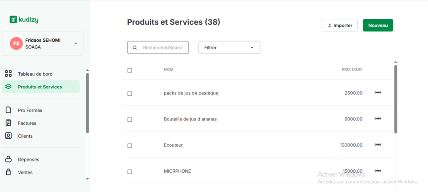
Task: Click the product list vertical scrollbar
Action: (395, 98)
